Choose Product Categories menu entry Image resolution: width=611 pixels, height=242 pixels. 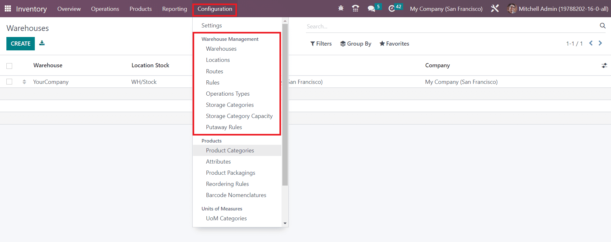230,150
